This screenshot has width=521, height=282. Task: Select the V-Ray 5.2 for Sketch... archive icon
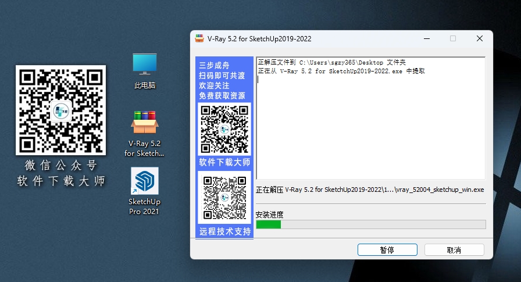(x=145, y=133)
